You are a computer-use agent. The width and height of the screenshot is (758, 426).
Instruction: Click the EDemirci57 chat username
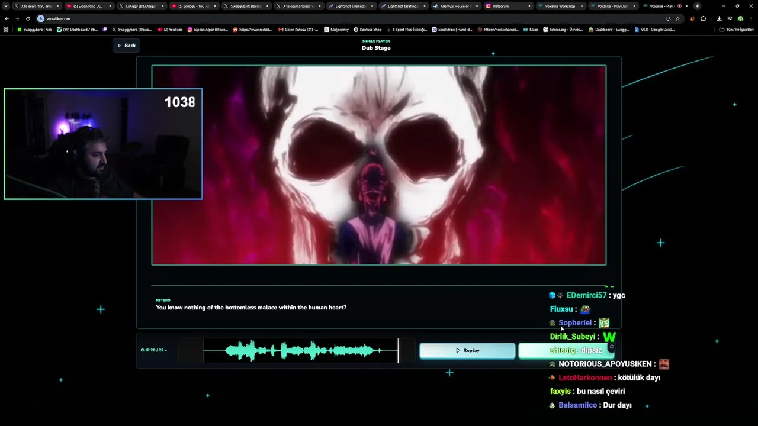(x=586, y=295)
